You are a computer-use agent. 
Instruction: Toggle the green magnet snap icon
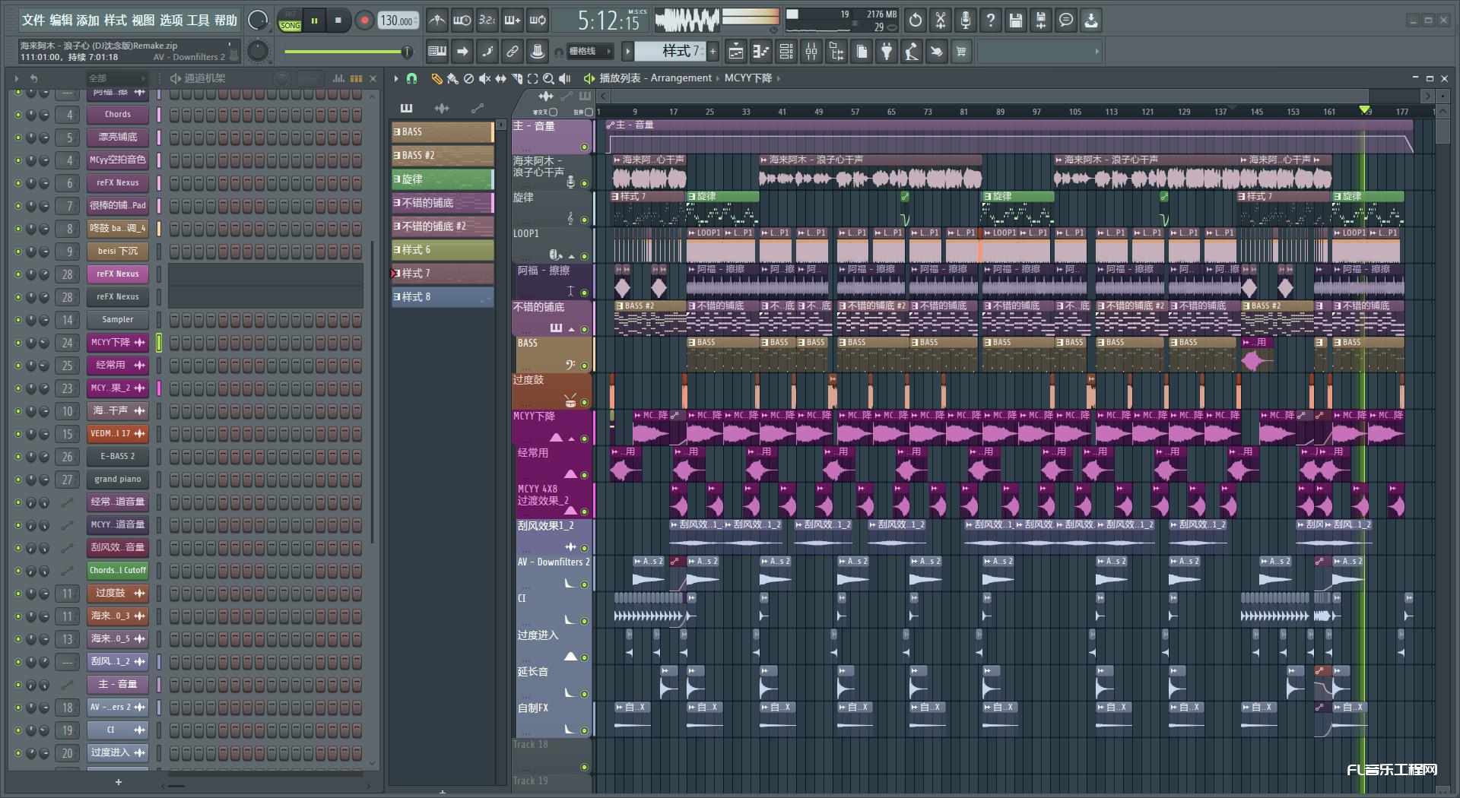411,78
